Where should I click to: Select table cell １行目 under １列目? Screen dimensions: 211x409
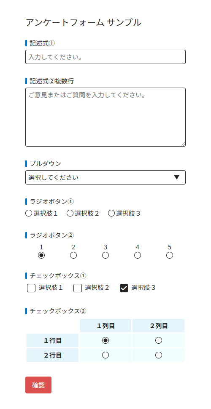tap(105, 340)
